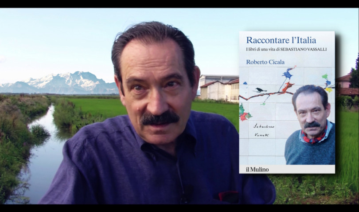This screenshot has width=359, height=212.
Task: Click the 'il Mulino' publisher logo
Action: pyautogui.click(x=257, y=169)
